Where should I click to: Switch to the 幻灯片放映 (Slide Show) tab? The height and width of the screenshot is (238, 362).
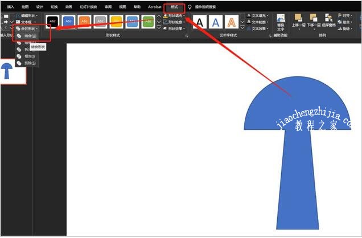click(x=88, y=7)
